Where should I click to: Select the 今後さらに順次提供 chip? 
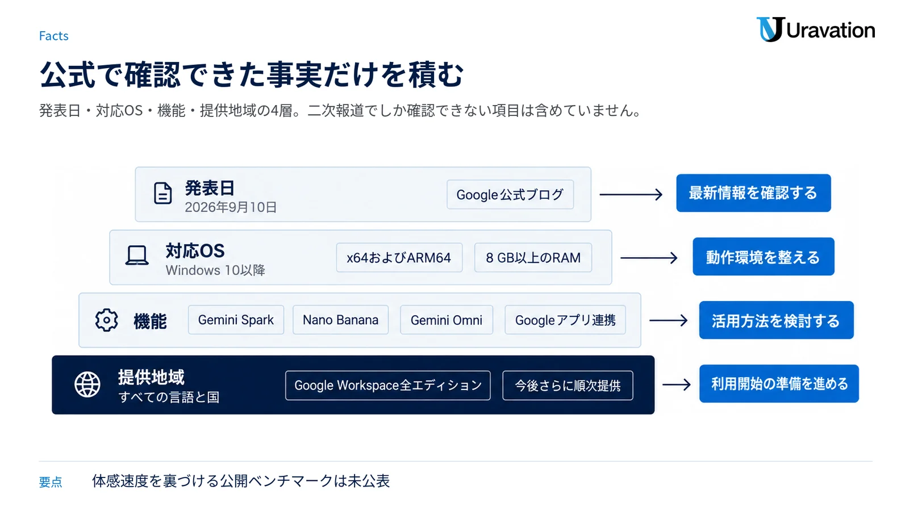tap(568, 386)
